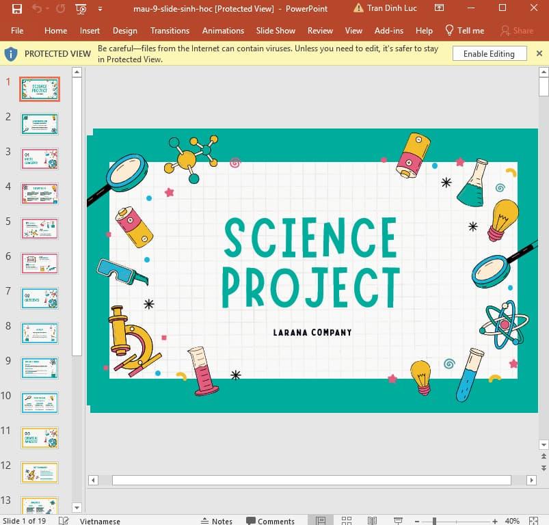Open the Undo dropdown arrow

[x=47, y=8]
